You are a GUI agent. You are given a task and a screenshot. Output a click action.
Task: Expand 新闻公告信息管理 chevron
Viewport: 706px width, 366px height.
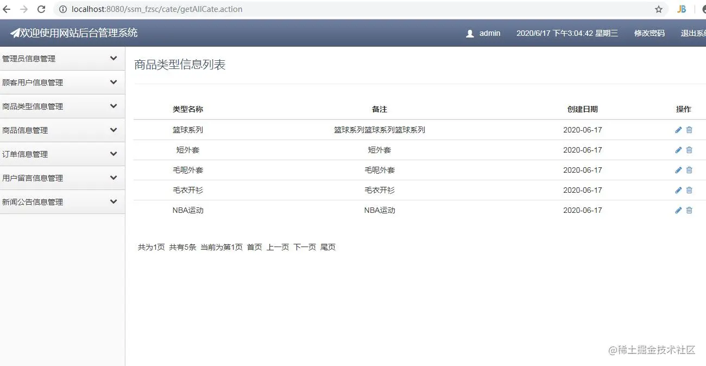[x=114, y=201]
